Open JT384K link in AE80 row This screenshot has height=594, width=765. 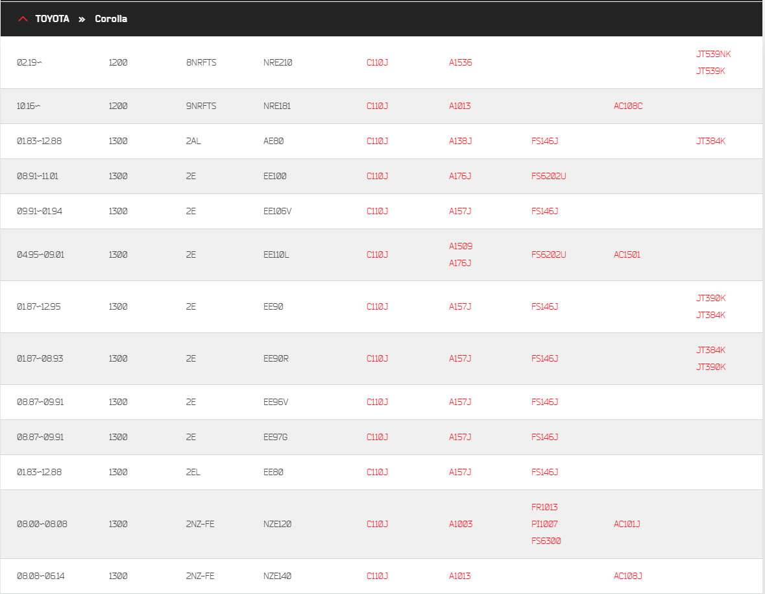tap(710, 141)
